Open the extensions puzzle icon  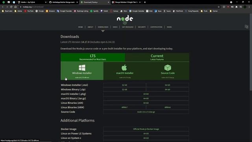pyautogui.click(x=236, y=7)
